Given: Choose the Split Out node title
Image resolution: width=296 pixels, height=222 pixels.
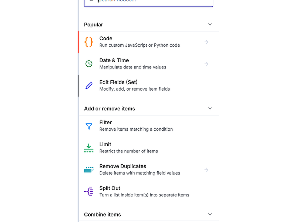Looking at the screenshot, I should (x=110, y=188).
